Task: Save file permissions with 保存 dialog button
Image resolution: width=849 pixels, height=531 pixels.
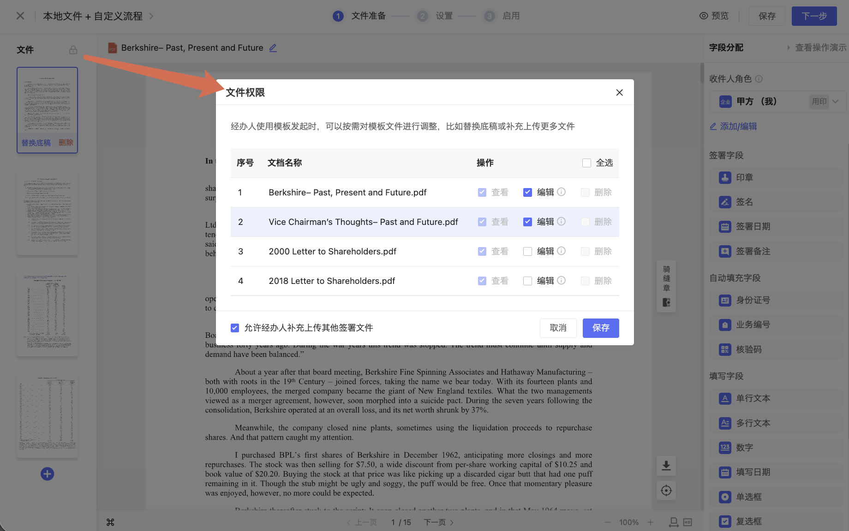Action: tap(601, 328)
